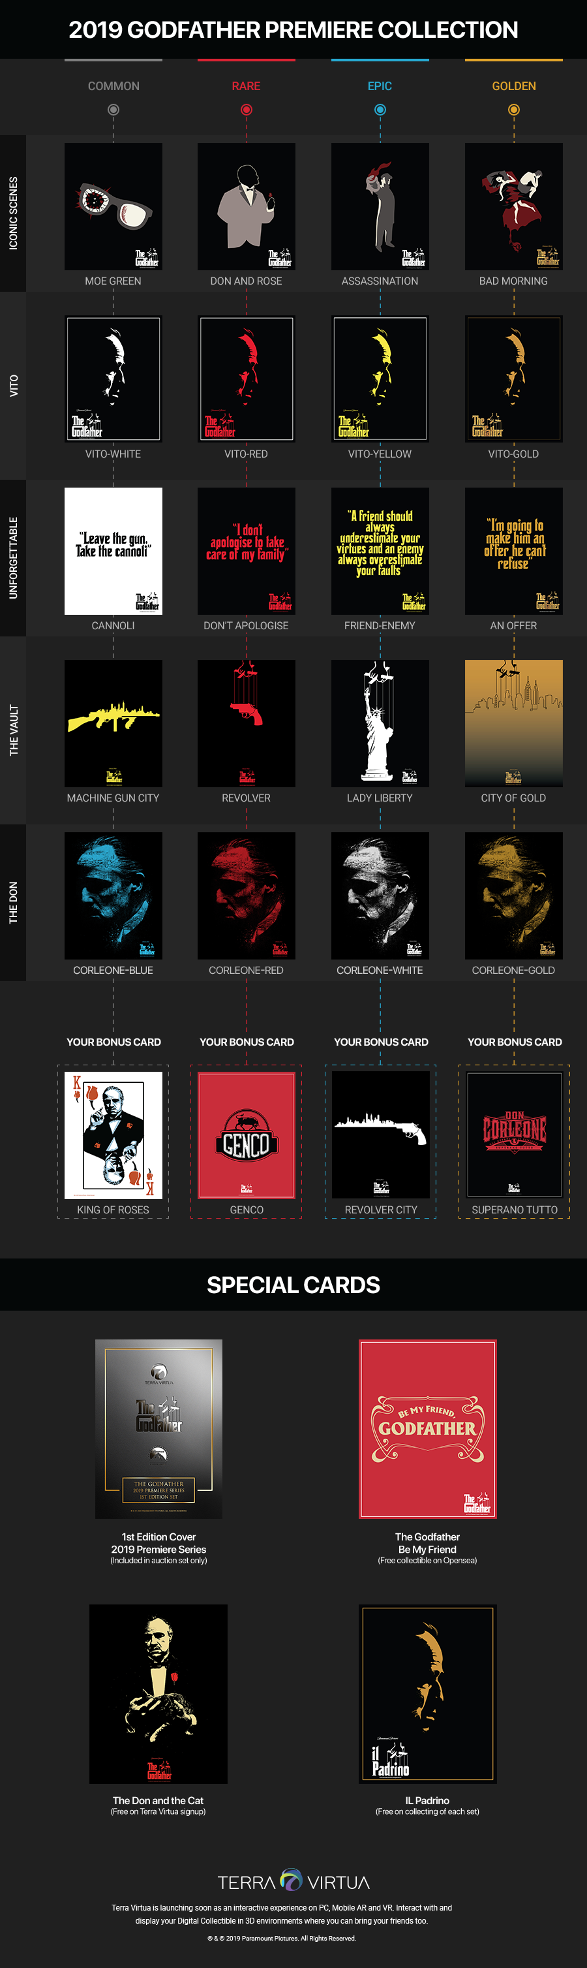This screenshot has width=587, height=1968.
Task: Click the Epic tier blue marker dot
Action: (380, 109)
